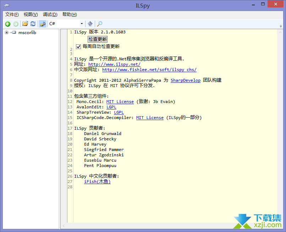Open assembly with folder icon

(25, 24)
